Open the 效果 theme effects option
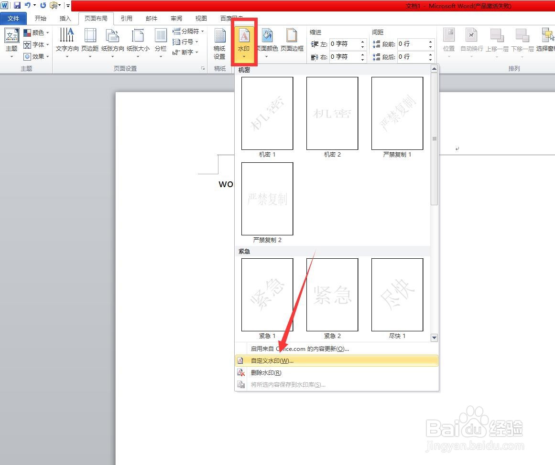The width and height of the screenshot is (555, 465). (x=36, y=56)
